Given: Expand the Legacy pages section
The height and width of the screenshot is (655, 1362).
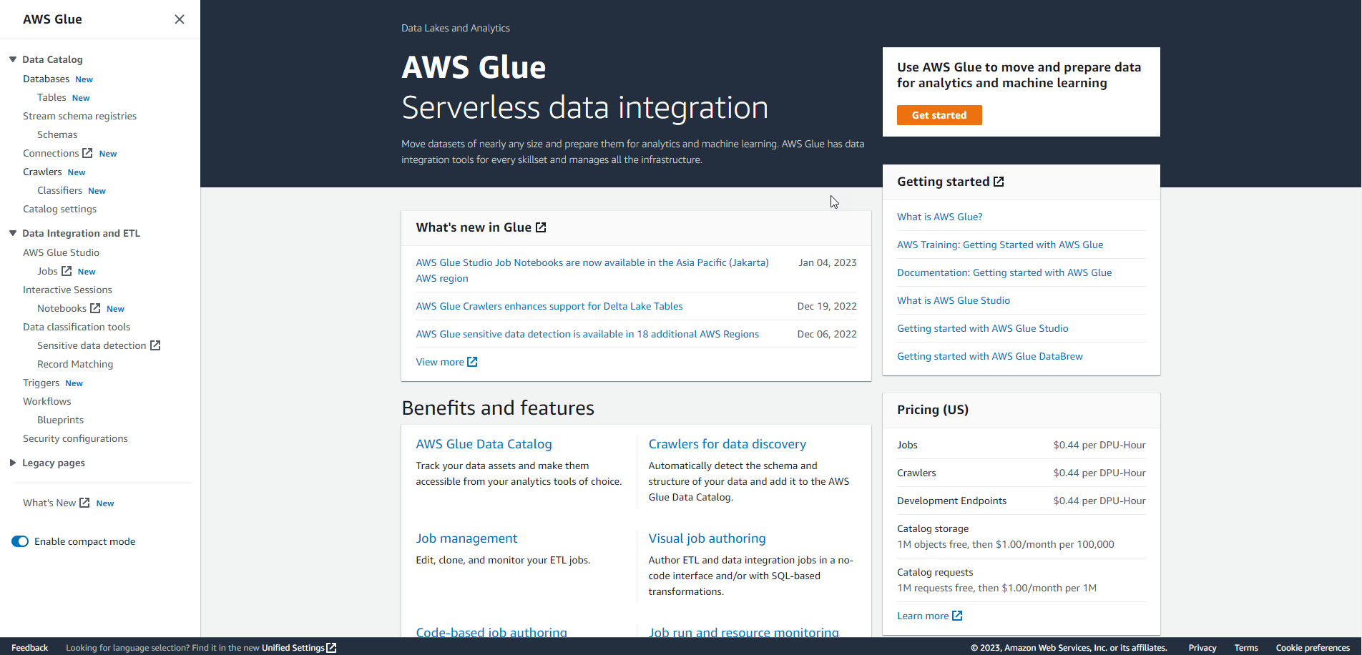Looking at the screenshot, I should tap(13, 463).
